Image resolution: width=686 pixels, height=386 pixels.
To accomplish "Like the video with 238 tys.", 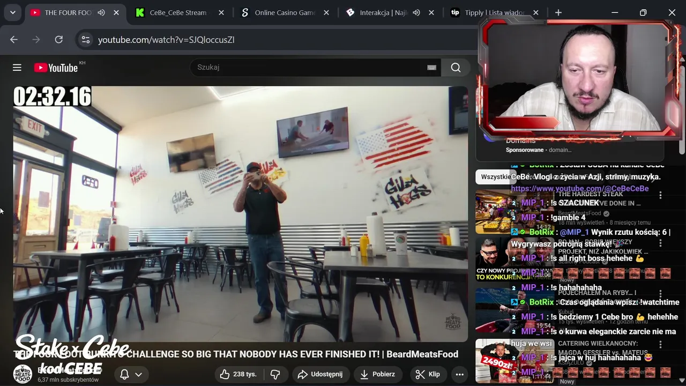I will pyautogui.click(x=238, y=374).
